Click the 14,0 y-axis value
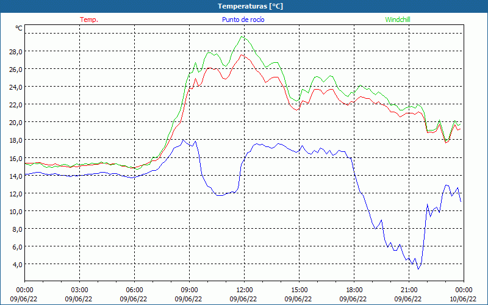Screen dimensions: 488x305 click(x=16, y=176)
